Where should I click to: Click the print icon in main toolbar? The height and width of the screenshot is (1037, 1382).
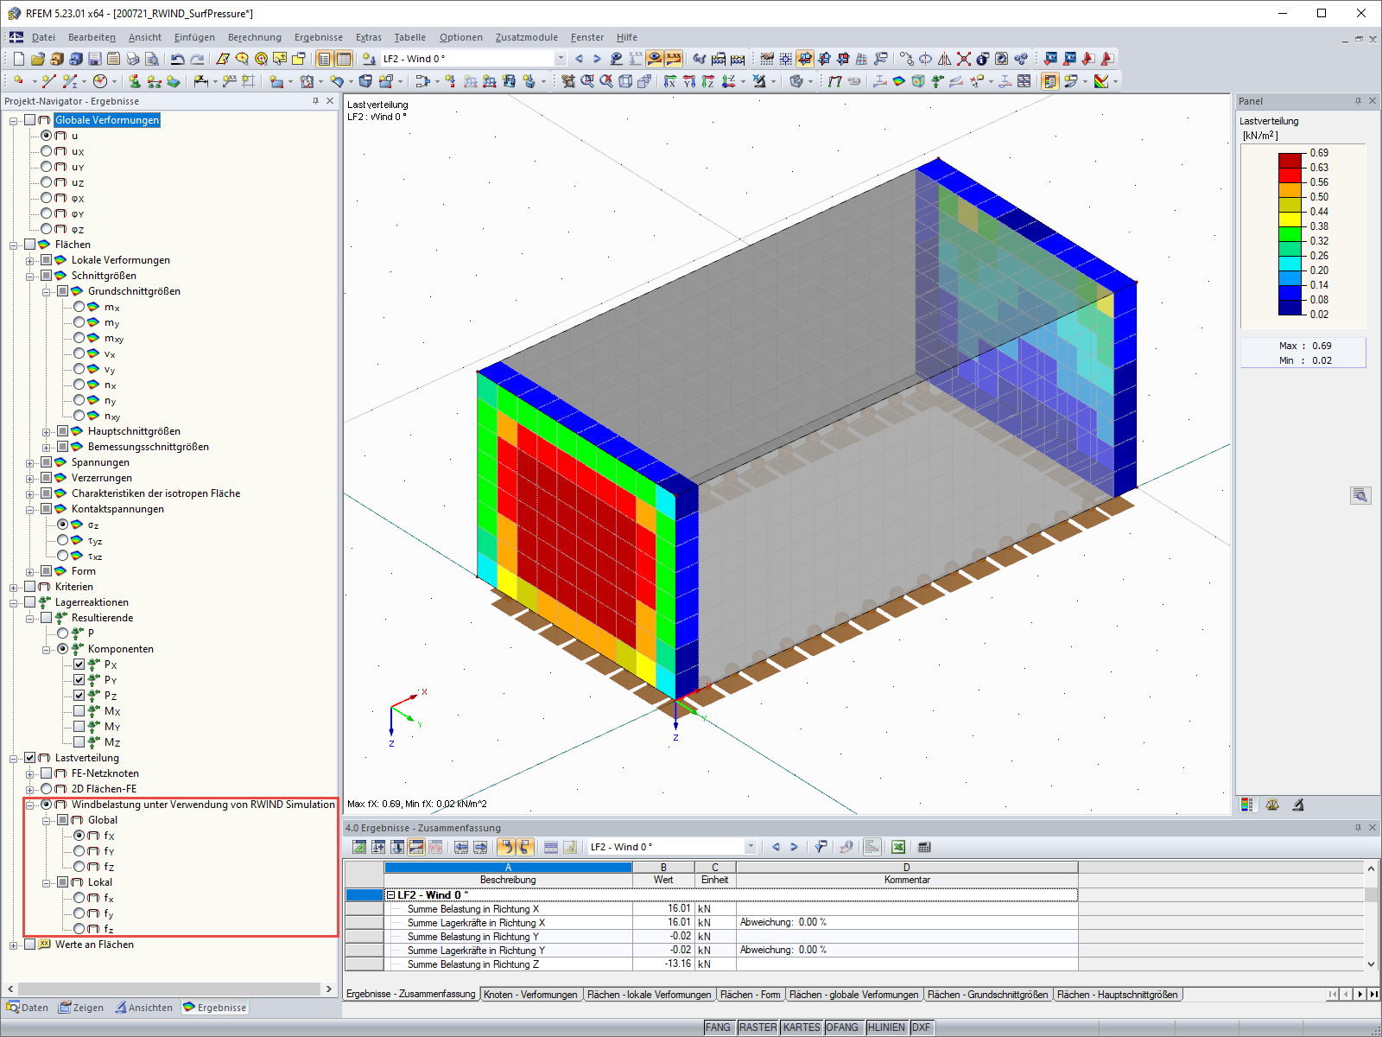[133, 59]
